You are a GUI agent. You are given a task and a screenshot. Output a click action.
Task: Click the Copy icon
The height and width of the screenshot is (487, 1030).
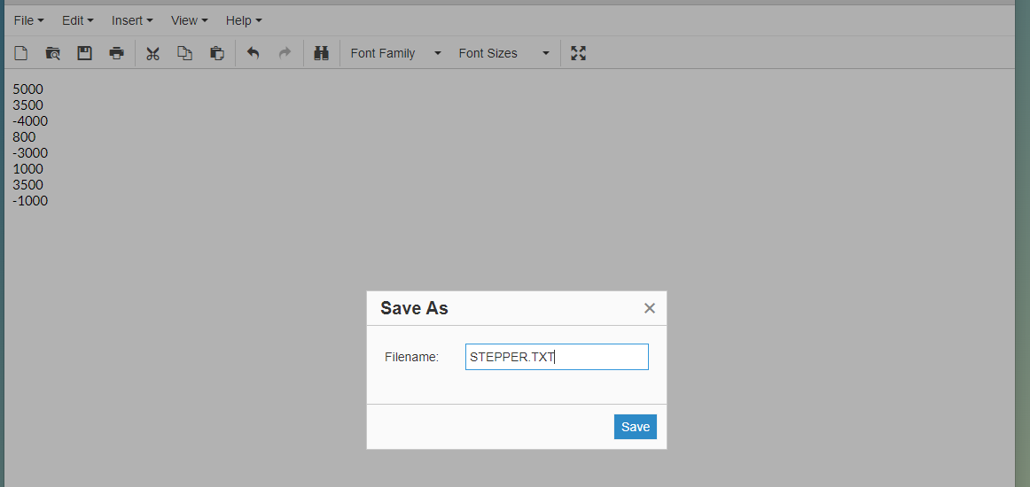[184, 53]
